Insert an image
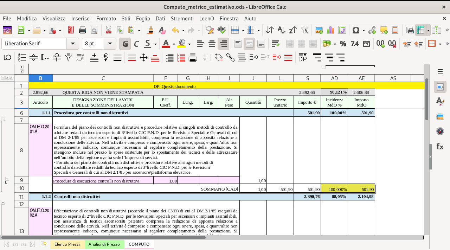This screenshot has height=250, width=450. click(x=319, y=31)
